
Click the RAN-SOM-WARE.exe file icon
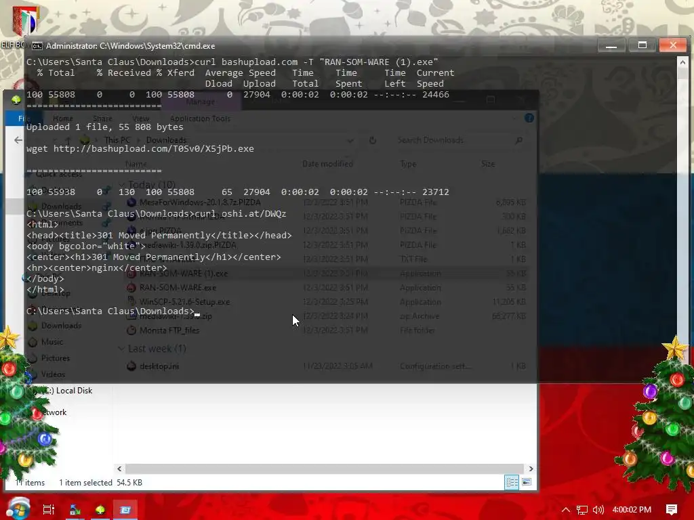pos(131,288)
